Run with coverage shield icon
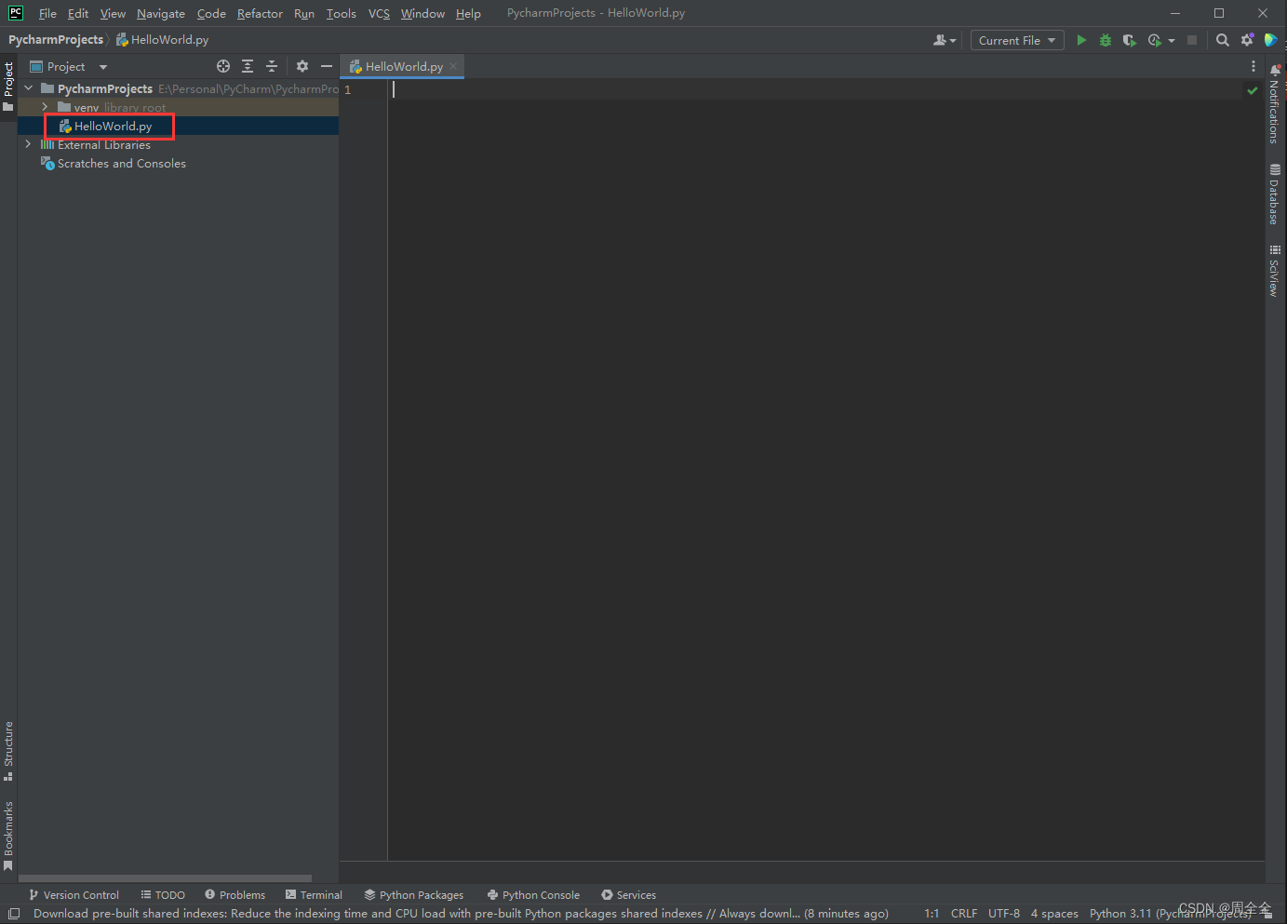 [x=1130, y=40]
